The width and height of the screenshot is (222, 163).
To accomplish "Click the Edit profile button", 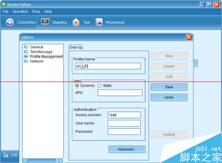I will [169, 76].
